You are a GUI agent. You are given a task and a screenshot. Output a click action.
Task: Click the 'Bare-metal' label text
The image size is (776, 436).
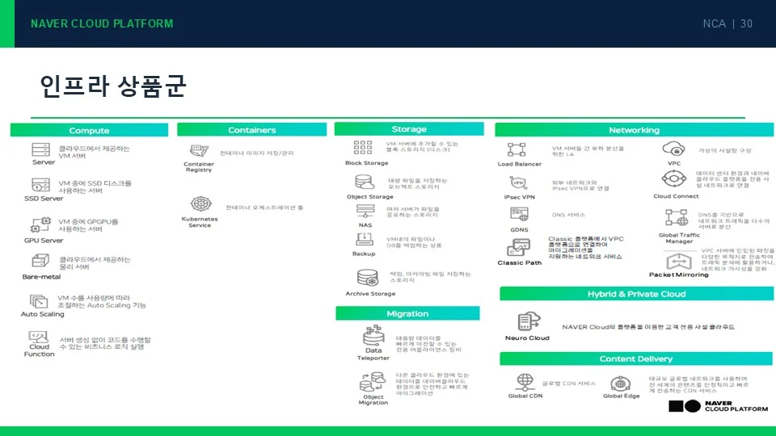click(x=41, y=277)
